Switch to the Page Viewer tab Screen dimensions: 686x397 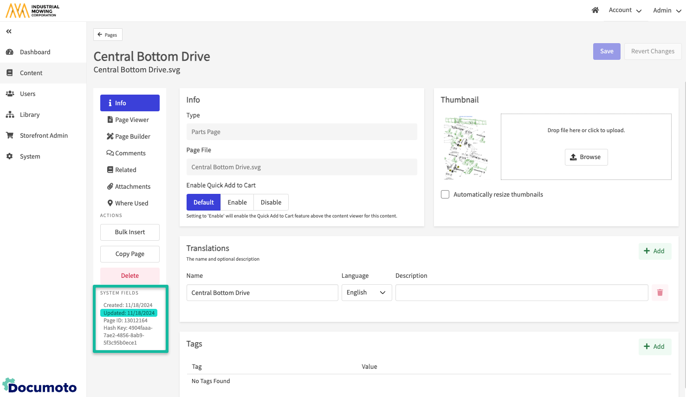coord(132,120)
